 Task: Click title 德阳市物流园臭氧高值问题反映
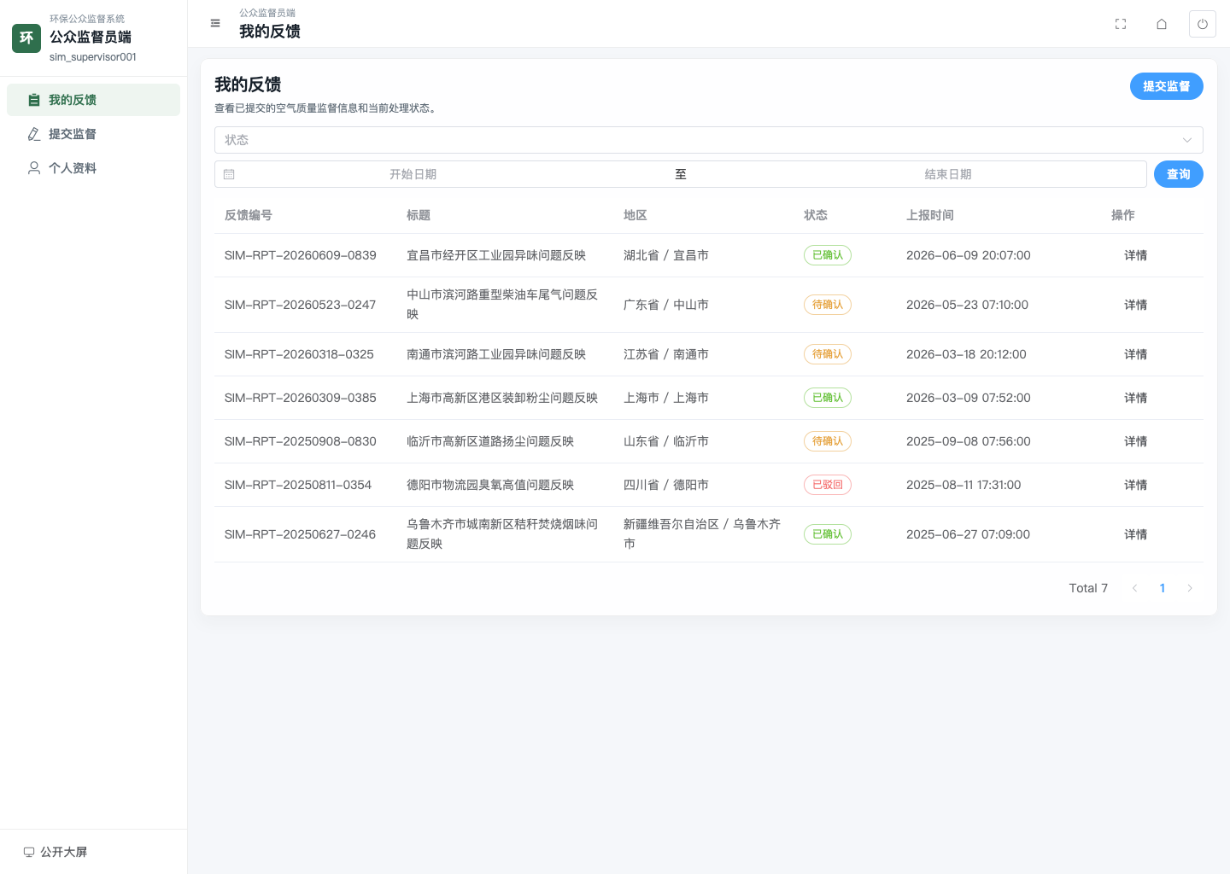[490, 485]
